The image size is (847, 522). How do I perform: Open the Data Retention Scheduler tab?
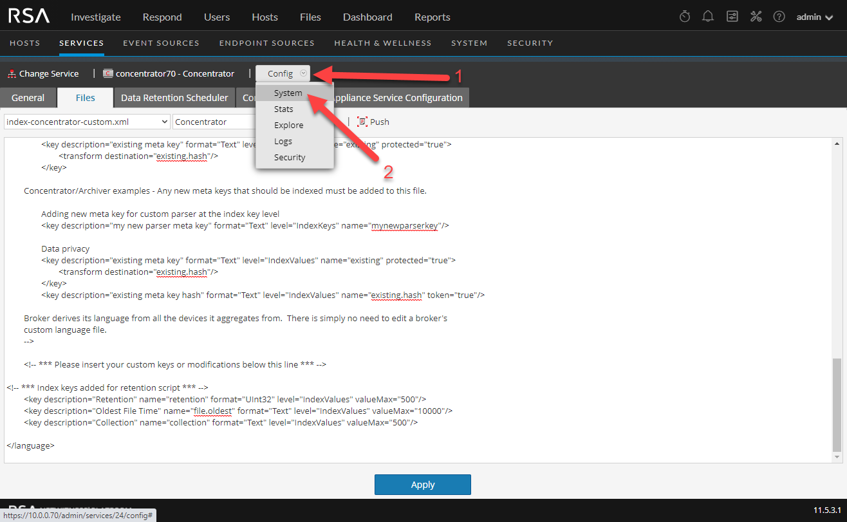pos(174,98)
